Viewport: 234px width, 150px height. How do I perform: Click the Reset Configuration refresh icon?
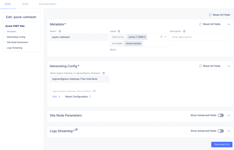[90, 97]
